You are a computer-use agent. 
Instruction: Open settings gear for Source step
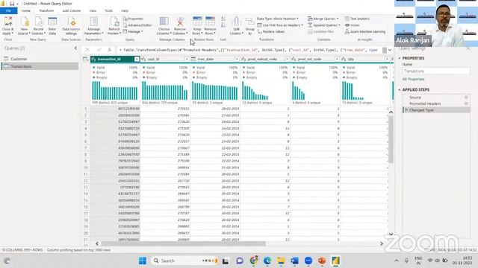pos(466,98)
